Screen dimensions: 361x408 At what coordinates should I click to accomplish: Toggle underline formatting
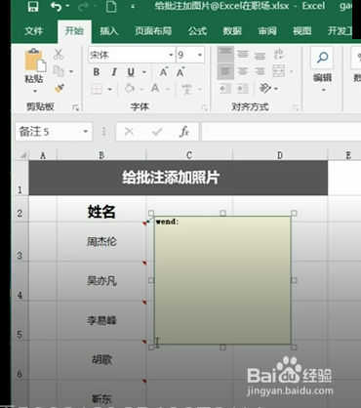coord(131,72)
